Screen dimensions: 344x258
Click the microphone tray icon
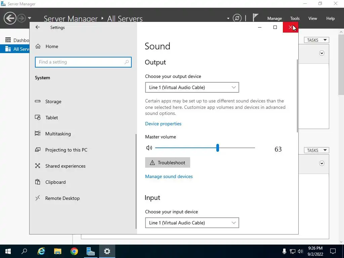284,251
